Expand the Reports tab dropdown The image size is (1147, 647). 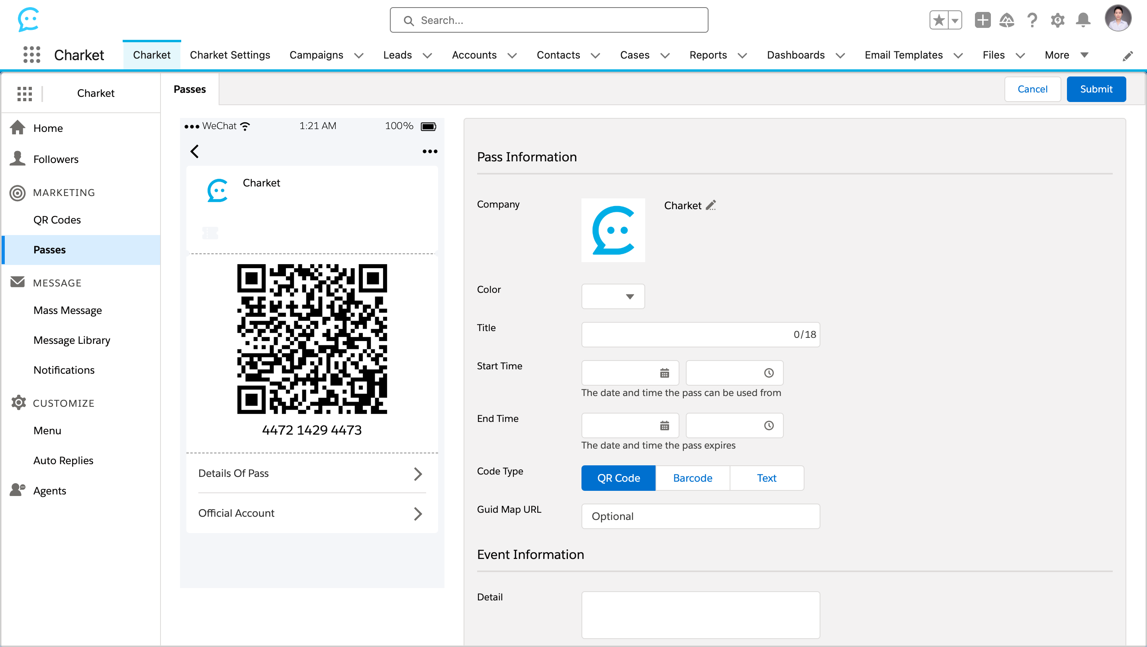pyautogui.click(x=742, y=56)
